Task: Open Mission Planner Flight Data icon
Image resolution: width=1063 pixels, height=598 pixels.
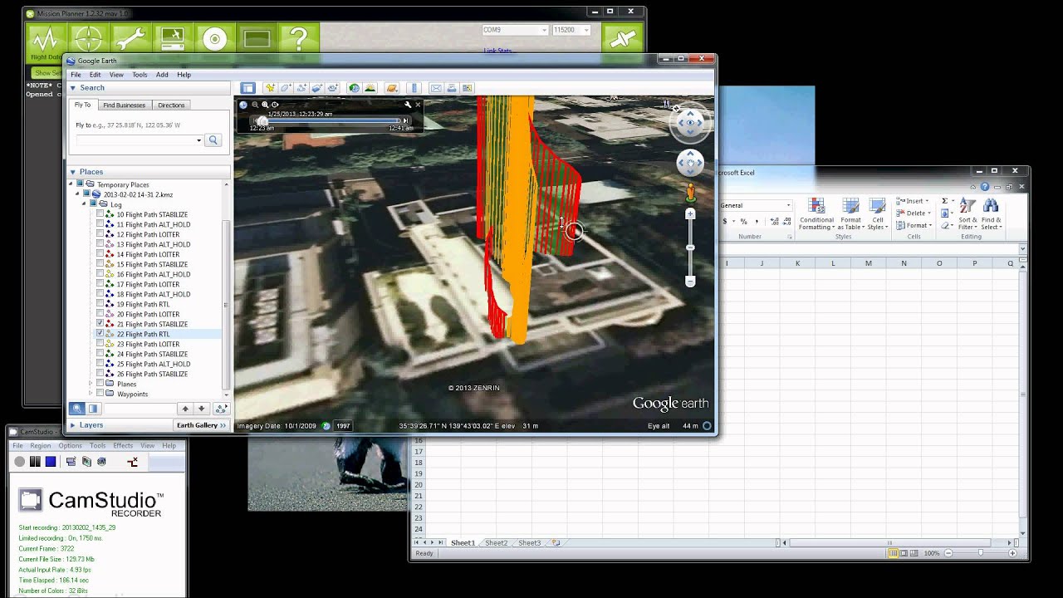Action: [x=46, y=40]
